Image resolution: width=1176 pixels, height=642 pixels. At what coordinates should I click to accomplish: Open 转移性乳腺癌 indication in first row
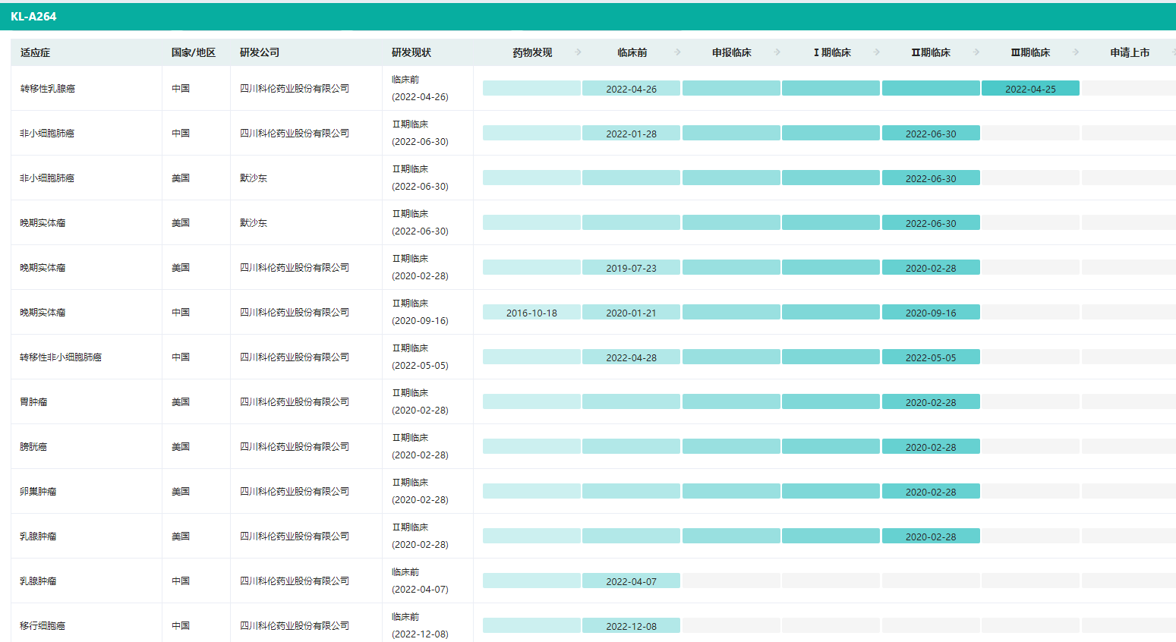[47, 89]
